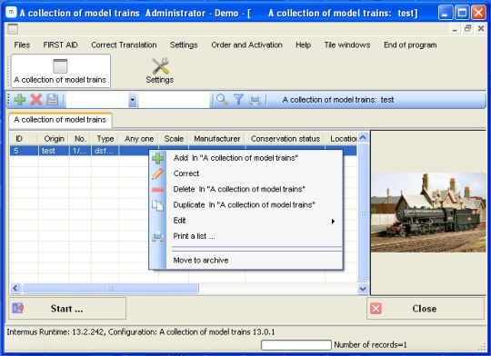Click the Start ... button
This screenshot has width=491, height=356.
(x=67, y=309)
